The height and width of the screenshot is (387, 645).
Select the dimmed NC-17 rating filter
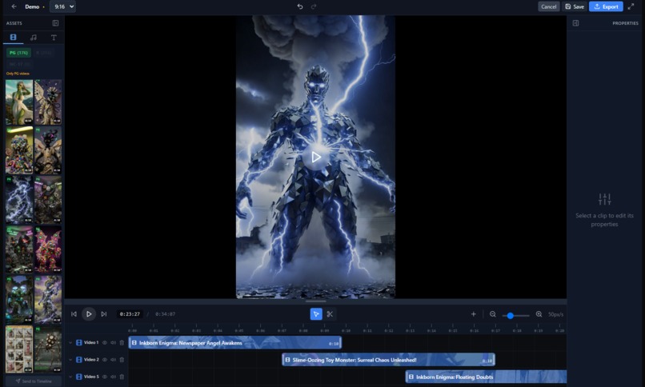[18, 64]
